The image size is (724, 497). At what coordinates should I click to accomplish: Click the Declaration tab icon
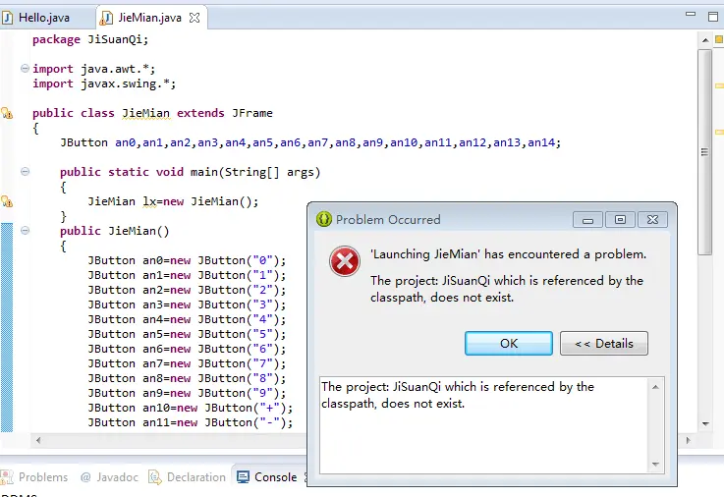click(x=155, y=477)
